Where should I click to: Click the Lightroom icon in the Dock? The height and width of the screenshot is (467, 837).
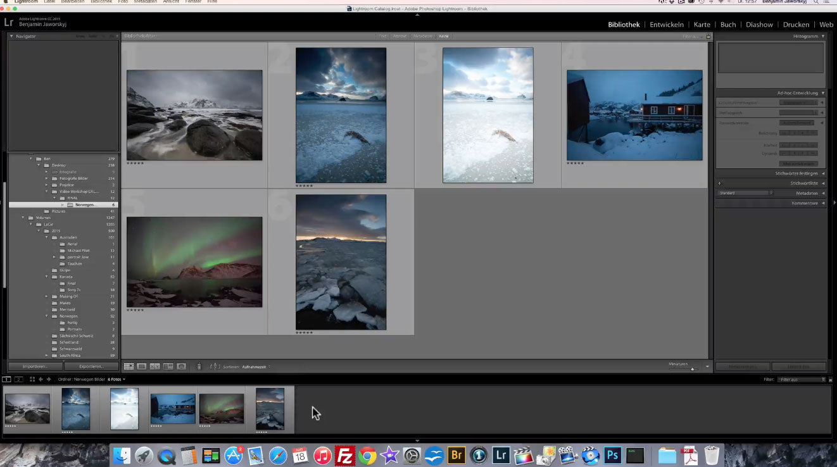point(501,455)
